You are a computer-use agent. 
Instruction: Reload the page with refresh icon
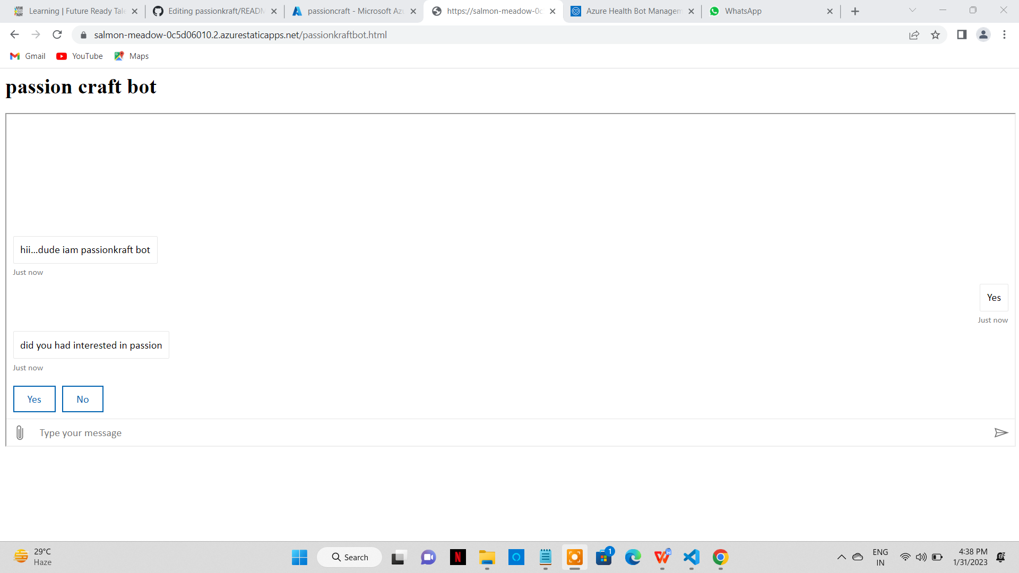[57, 35]
